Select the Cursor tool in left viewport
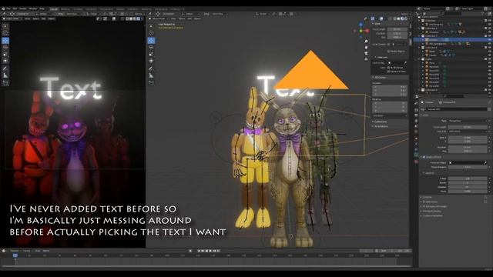The image size is (493, 277). [x=5, y=33]
